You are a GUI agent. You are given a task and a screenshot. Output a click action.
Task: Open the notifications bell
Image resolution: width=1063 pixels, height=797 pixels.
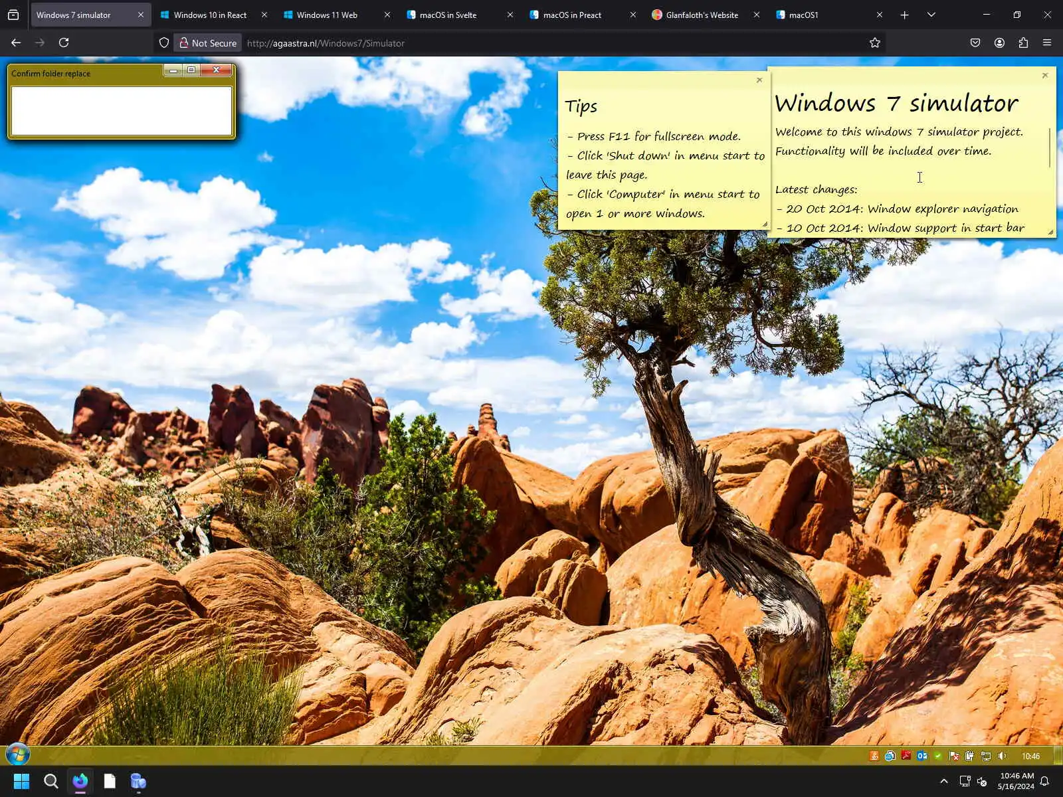tap(1044, 781)
